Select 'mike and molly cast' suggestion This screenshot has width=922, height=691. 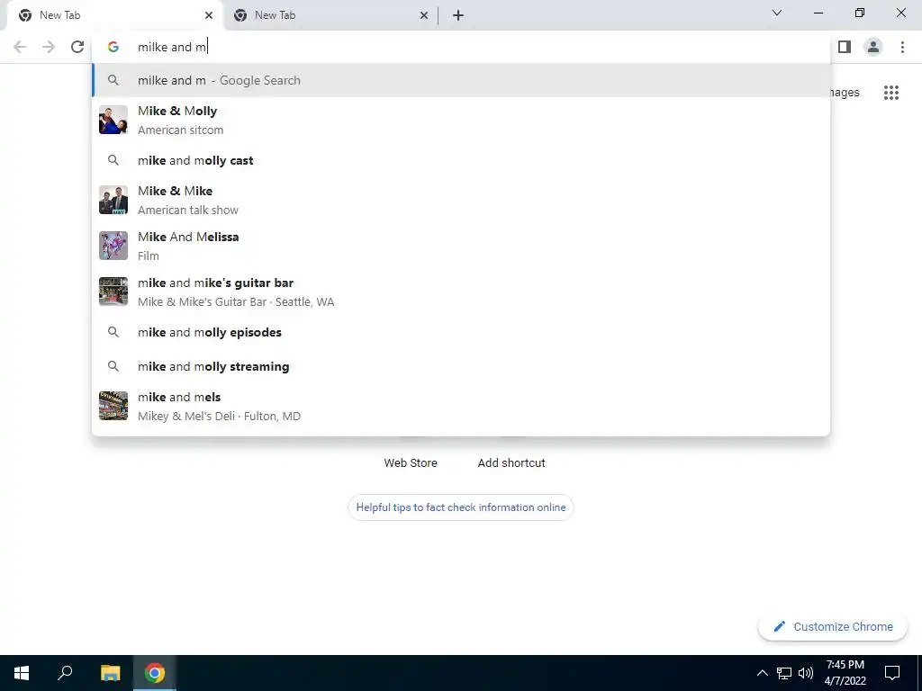coord(461,160)
